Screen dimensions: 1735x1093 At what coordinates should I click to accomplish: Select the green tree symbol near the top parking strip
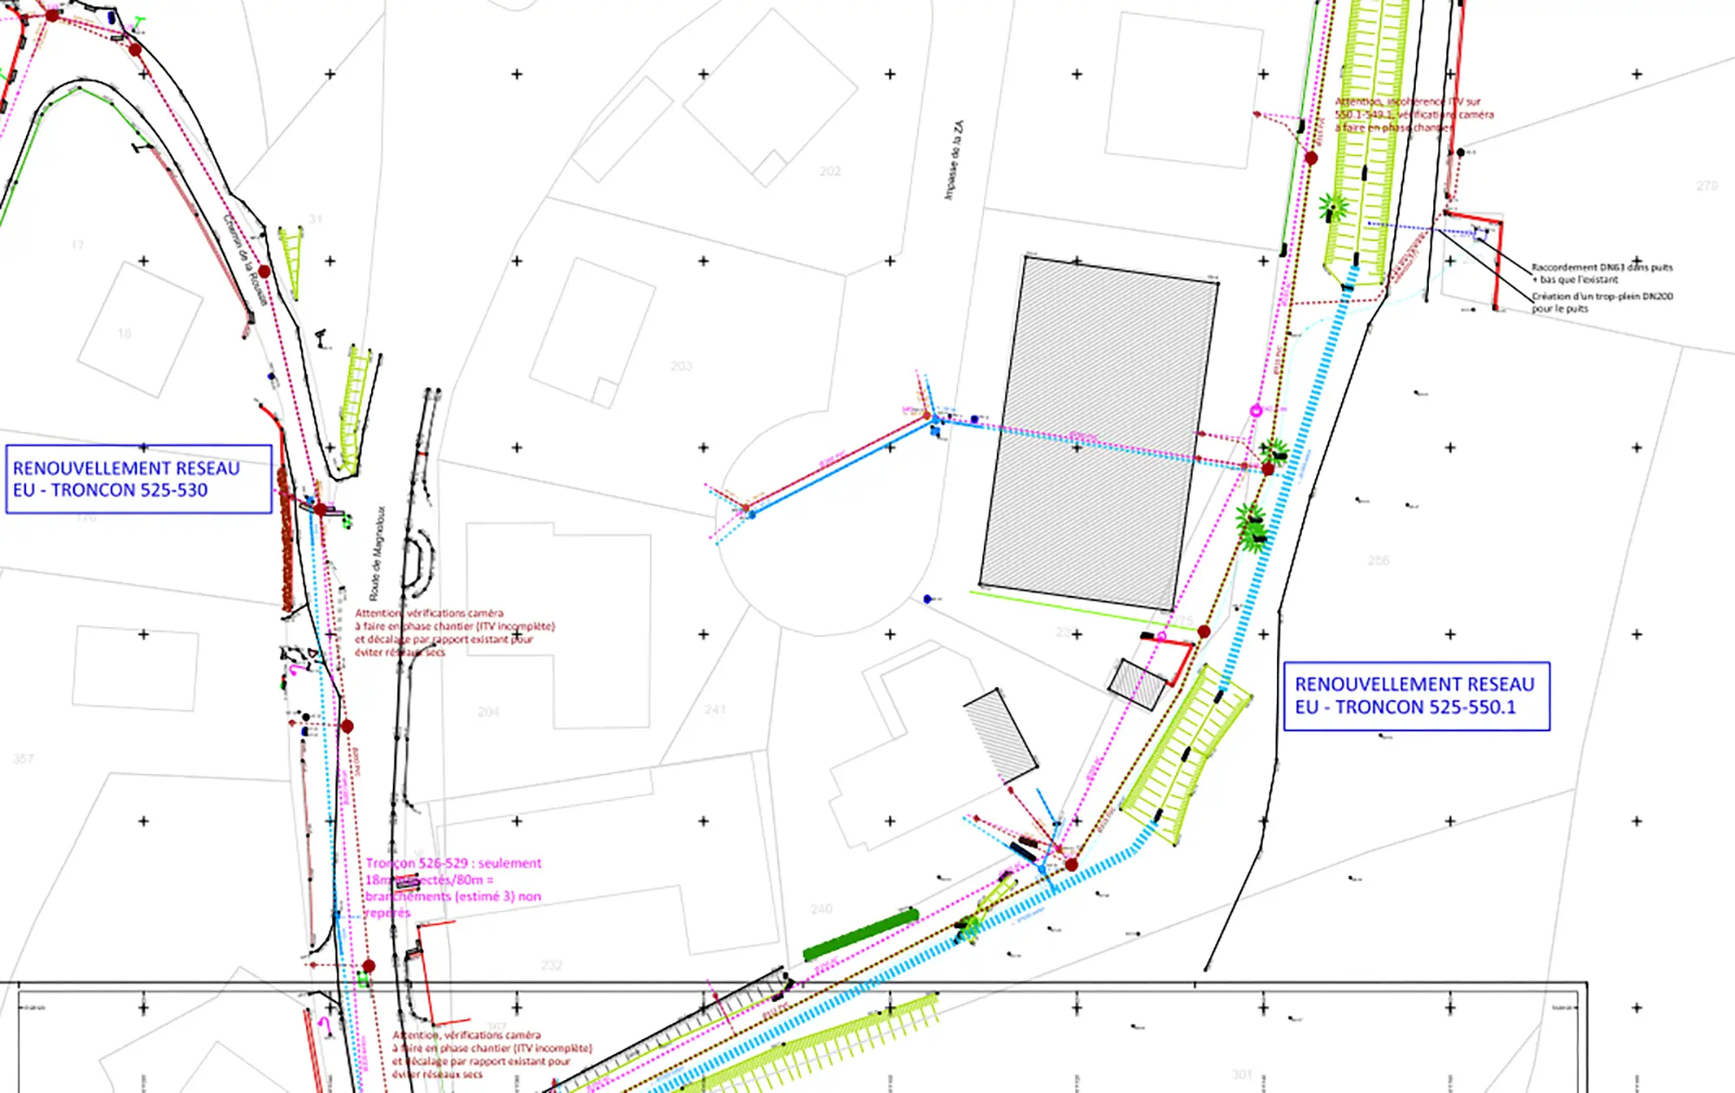pyautogui.click(x=1332, y=207)
